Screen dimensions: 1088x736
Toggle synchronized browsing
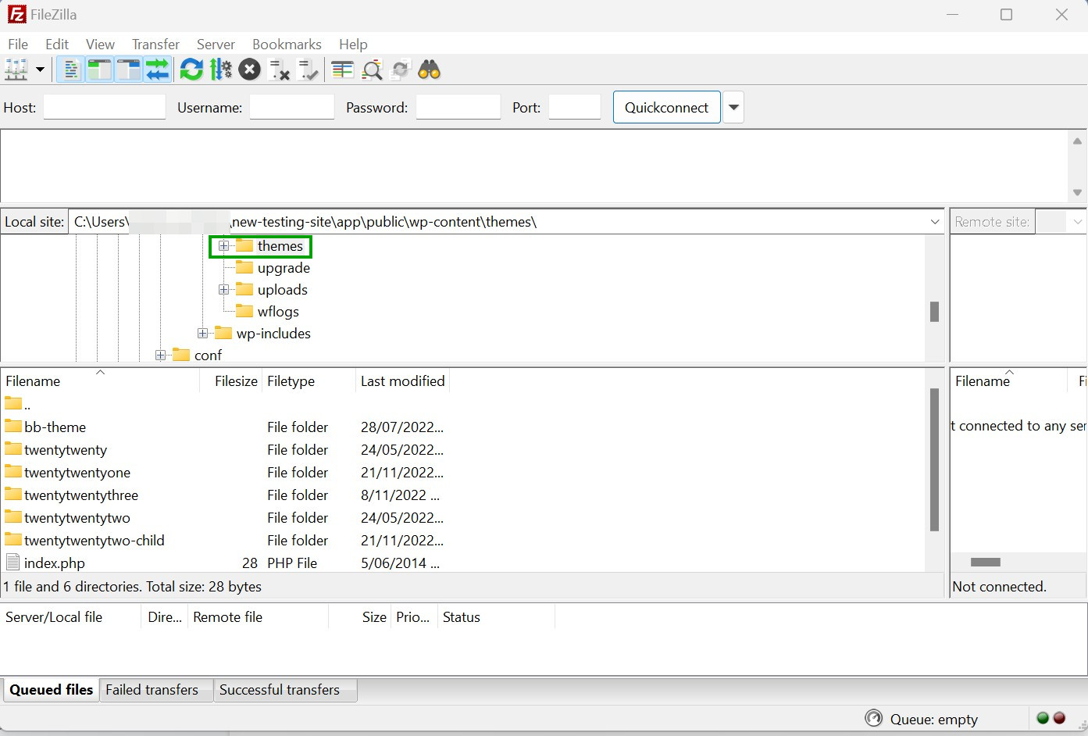pos(401,70)
